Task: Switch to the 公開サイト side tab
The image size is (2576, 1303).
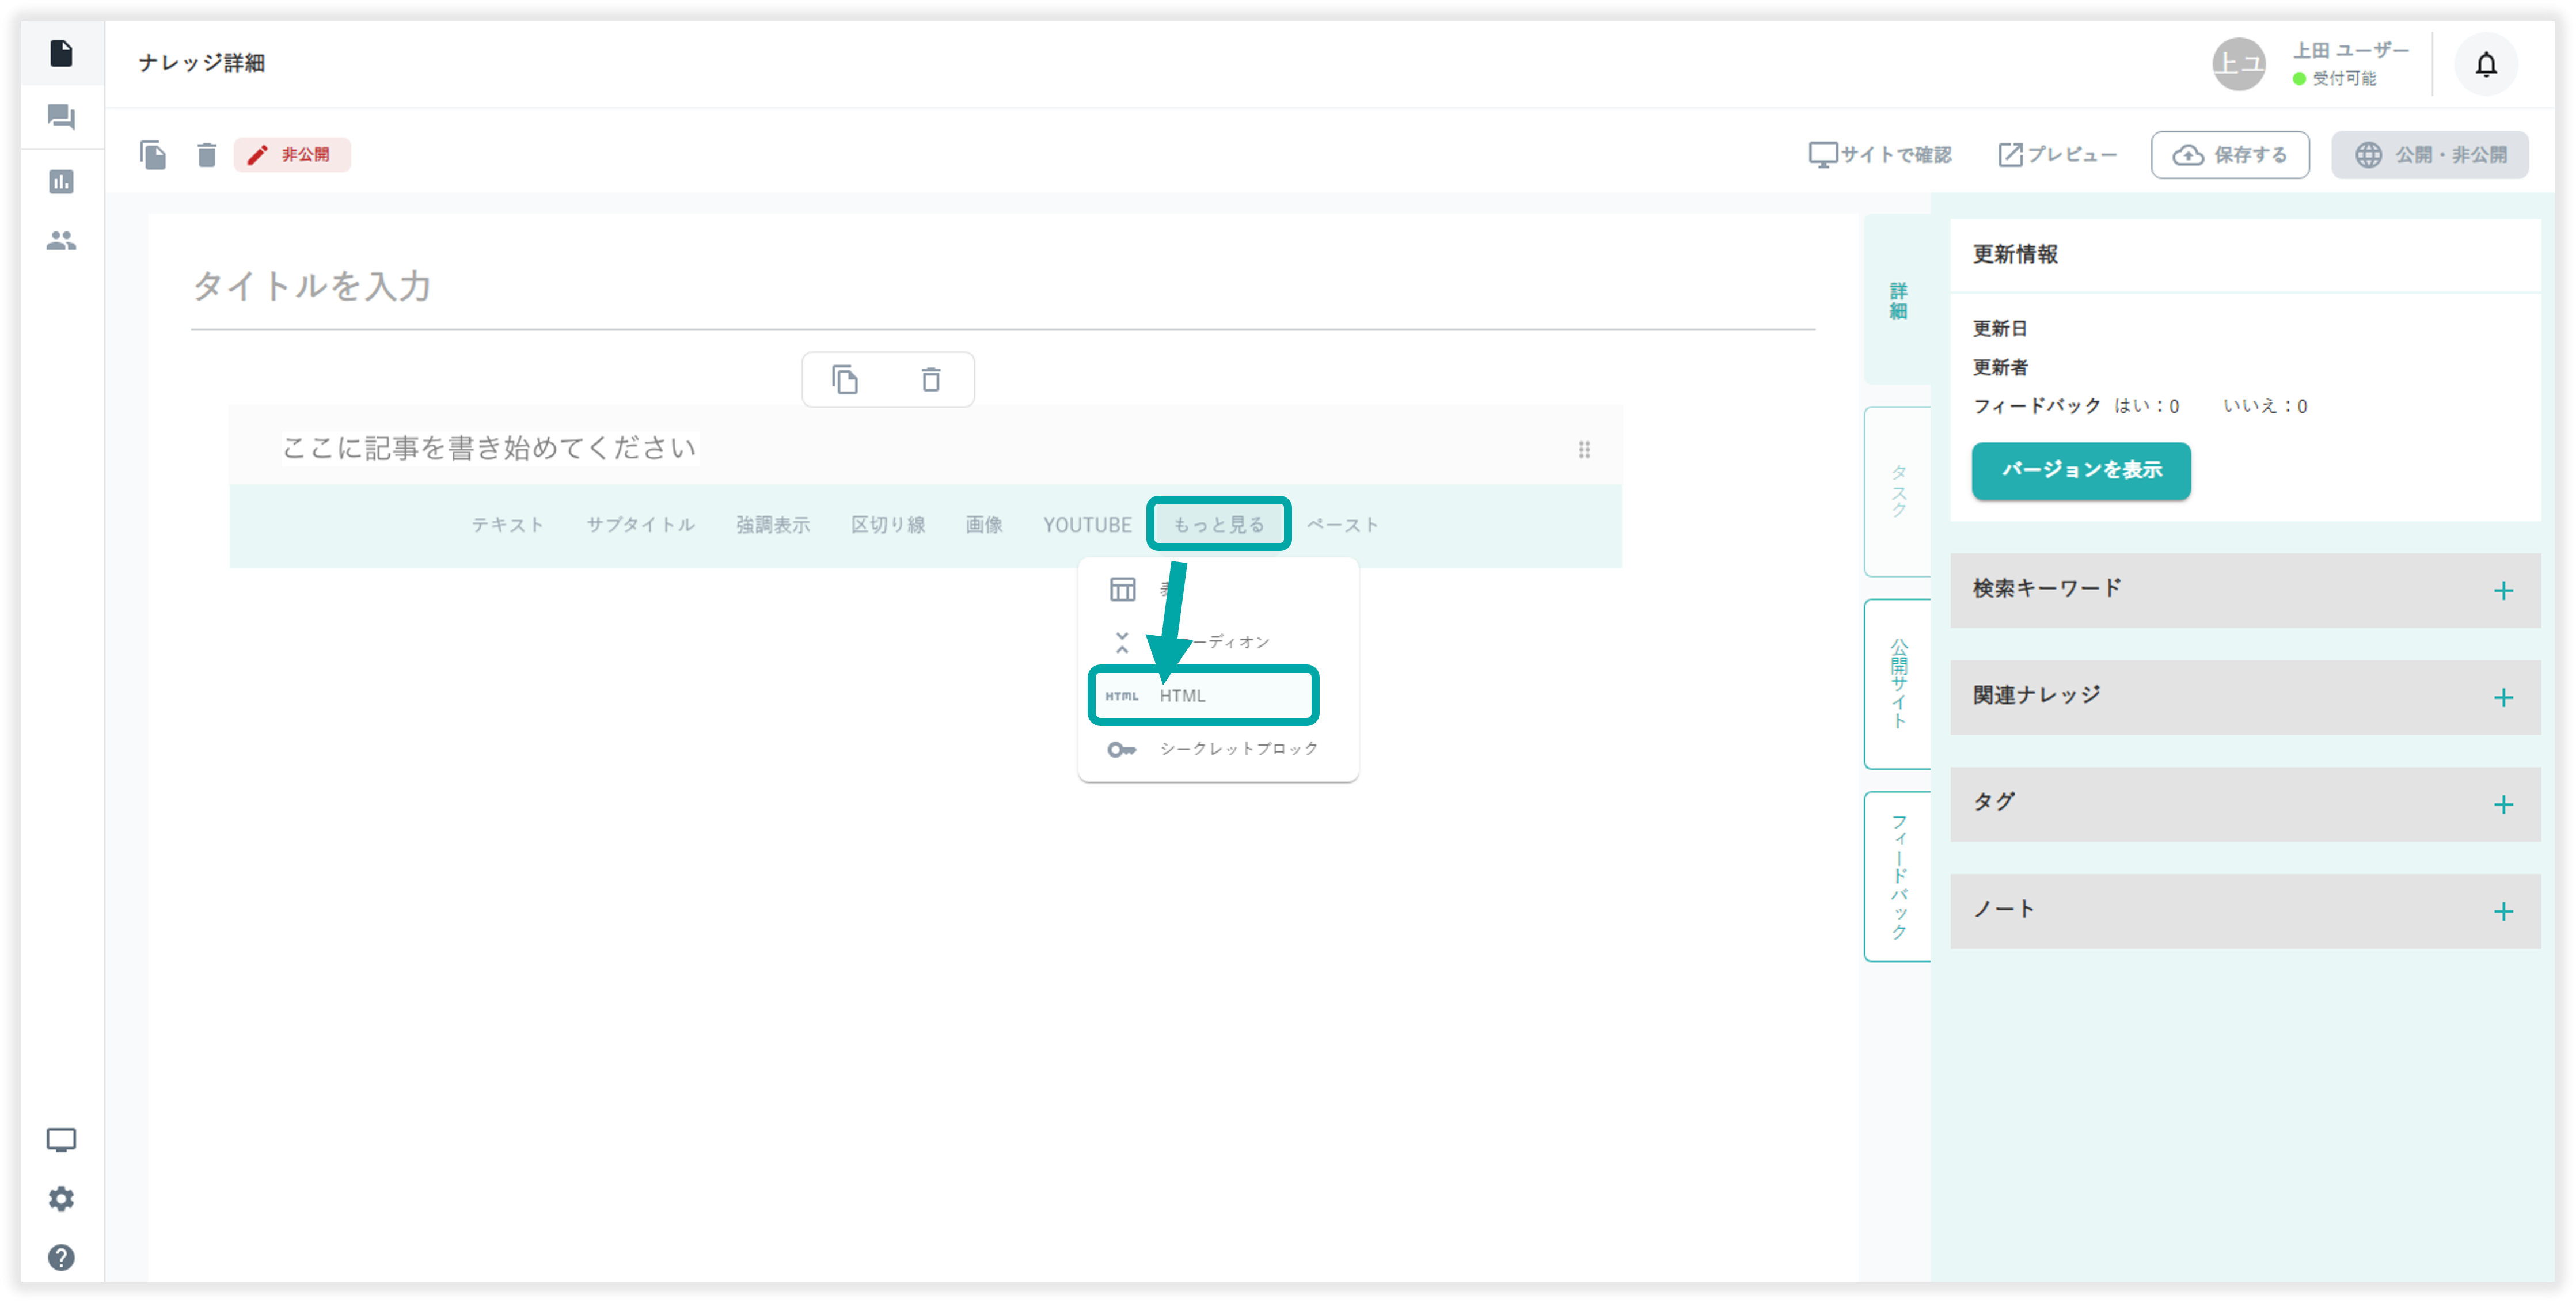Action: point(1897,684)
